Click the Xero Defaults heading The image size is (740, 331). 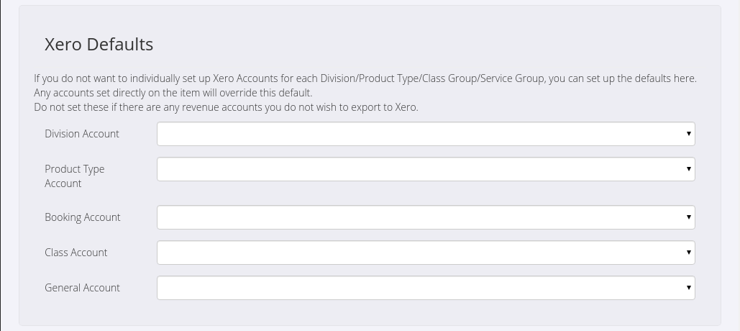click(x=99, y=44)
